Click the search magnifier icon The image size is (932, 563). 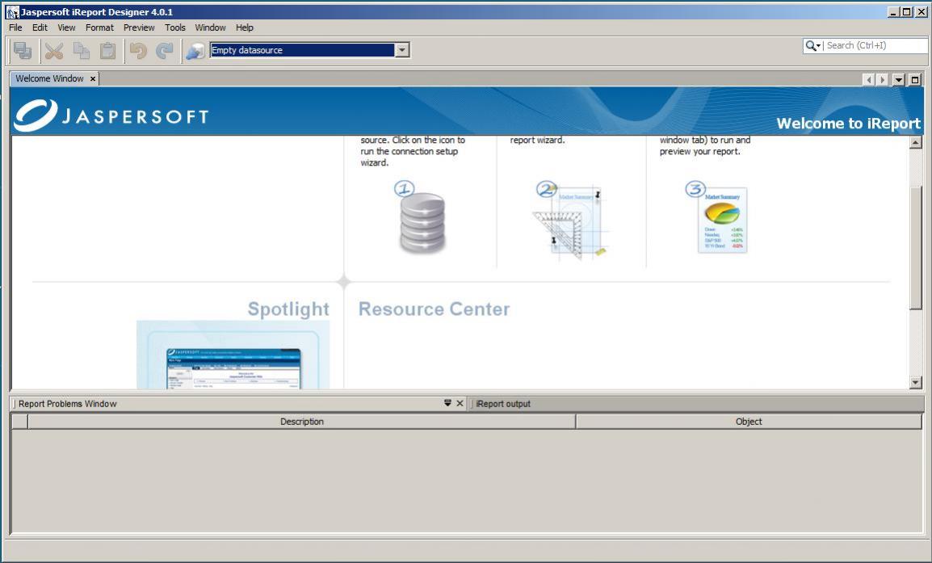(x=812, y=46)
